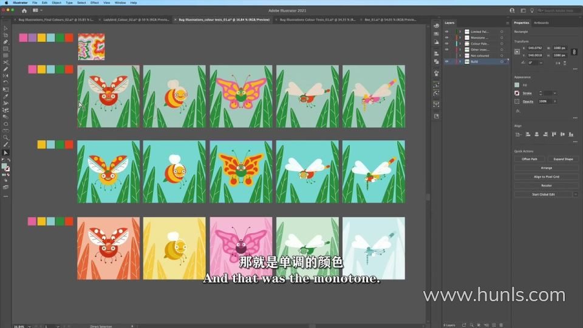Screen dimensions: 583x328
Task: Click the Home icon in top bar
Action: pos(24,11)
